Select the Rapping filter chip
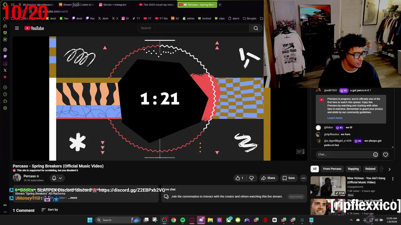The width and height of the screenshot is (401, 225). [x=353, y=169]
